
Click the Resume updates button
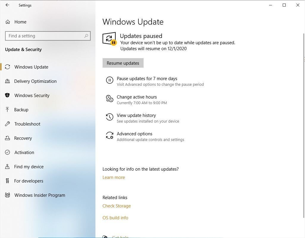[123, 63]
